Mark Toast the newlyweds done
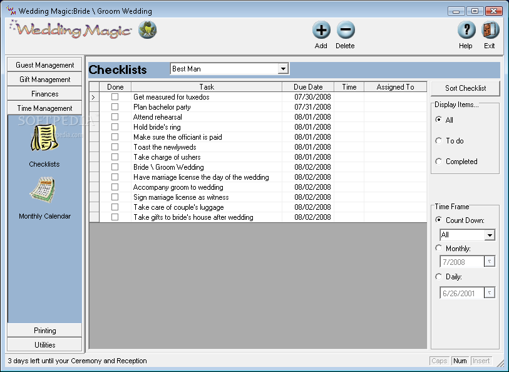The height and width of the screenshot is (372, 509). tap(115, 147)
